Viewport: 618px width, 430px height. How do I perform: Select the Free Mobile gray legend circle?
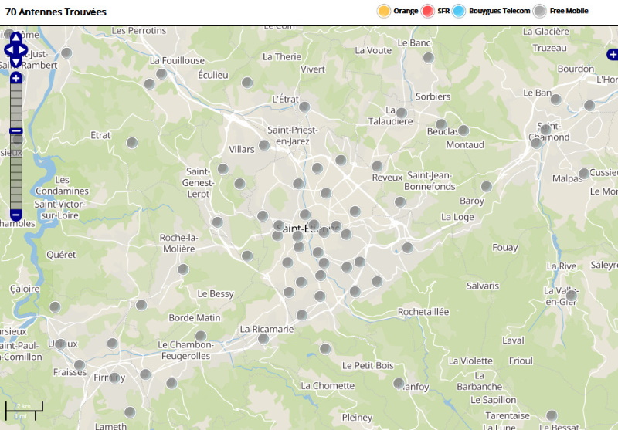(x=539, y=11)
